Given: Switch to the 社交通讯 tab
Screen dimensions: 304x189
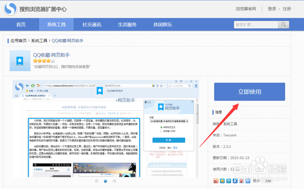Looking at the screenshot, I should point(92,25).
